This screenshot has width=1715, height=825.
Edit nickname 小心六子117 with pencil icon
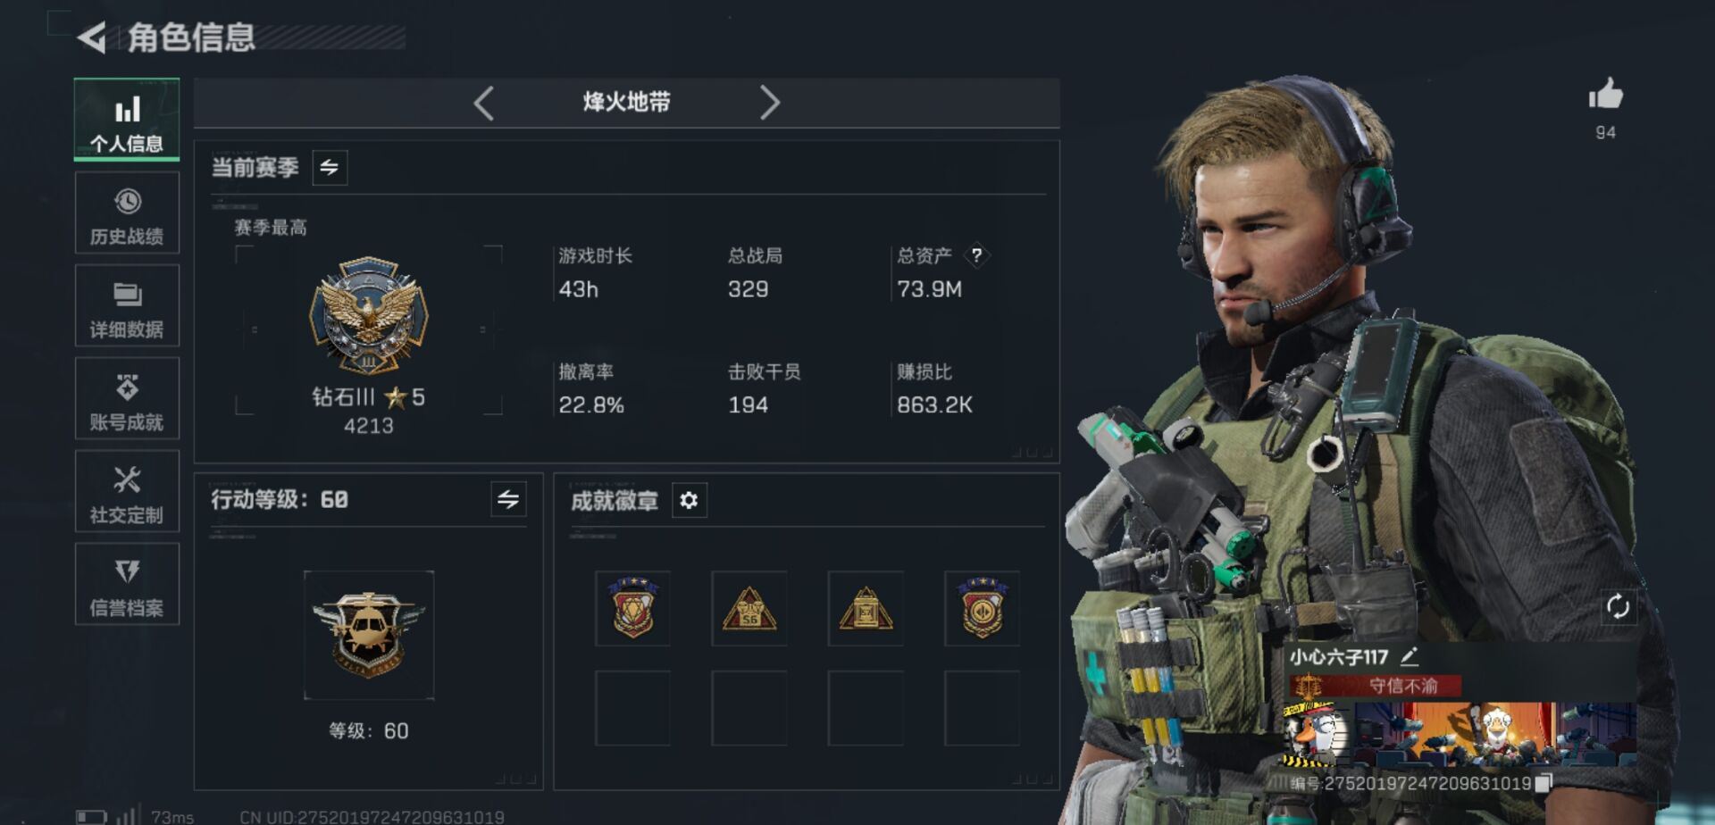tap(1409, 657)
